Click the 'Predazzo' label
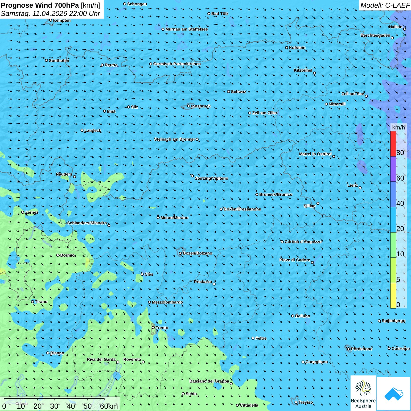This screenshot has height=411, width=411. pyautogui.click(x=203, y=282)
